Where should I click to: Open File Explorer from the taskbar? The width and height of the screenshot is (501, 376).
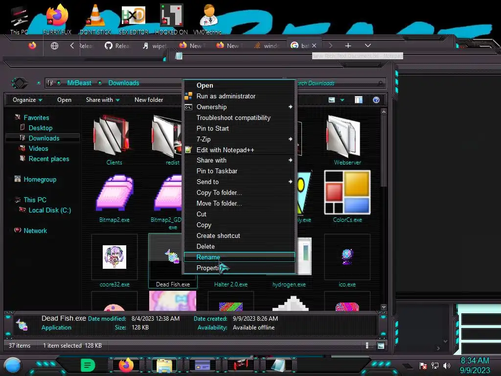pos(164,365)
